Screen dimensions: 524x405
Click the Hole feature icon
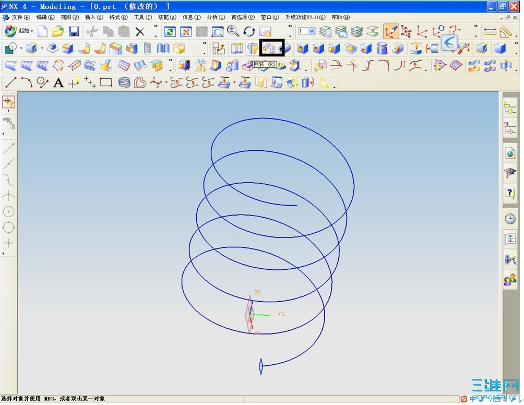pos(302,49)
